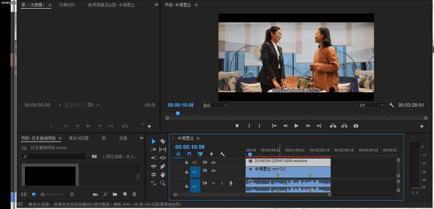Viewport: 434px width, 209px height.
Task: Hide V1 track output via its eye icon
Action: point(213,171)
